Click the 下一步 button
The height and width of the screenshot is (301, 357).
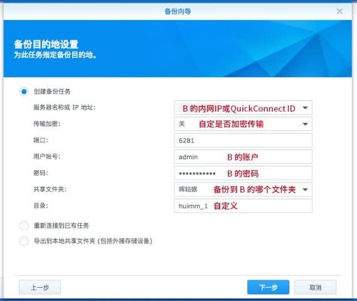[268, 287]
